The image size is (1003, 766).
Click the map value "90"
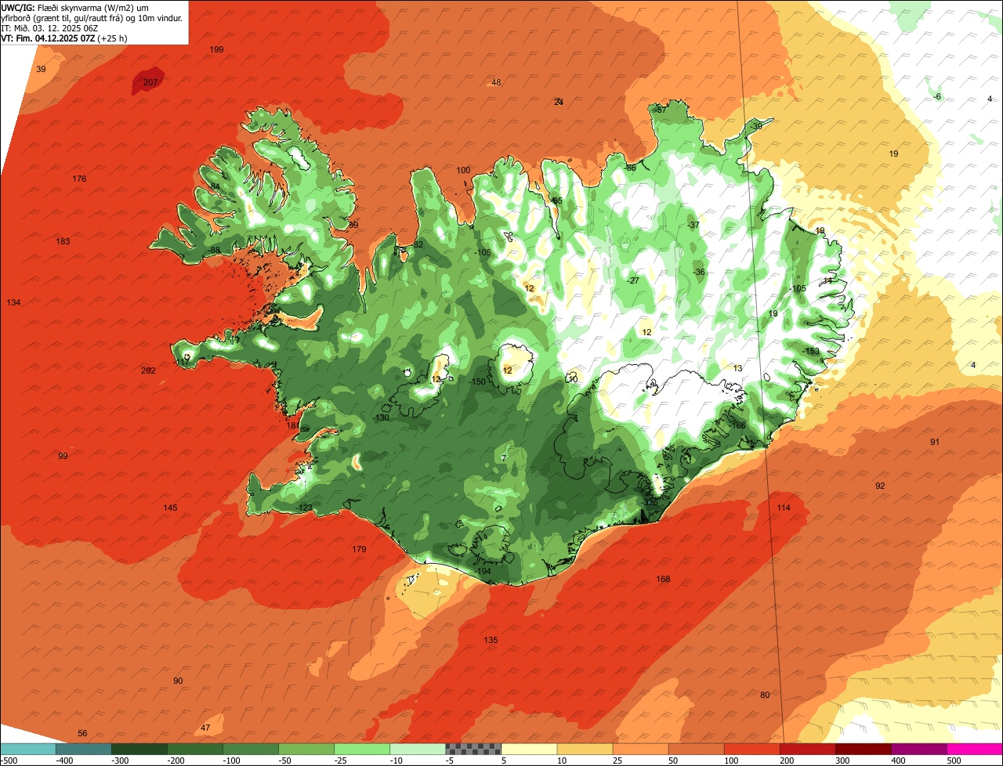(x=178, y=681)
